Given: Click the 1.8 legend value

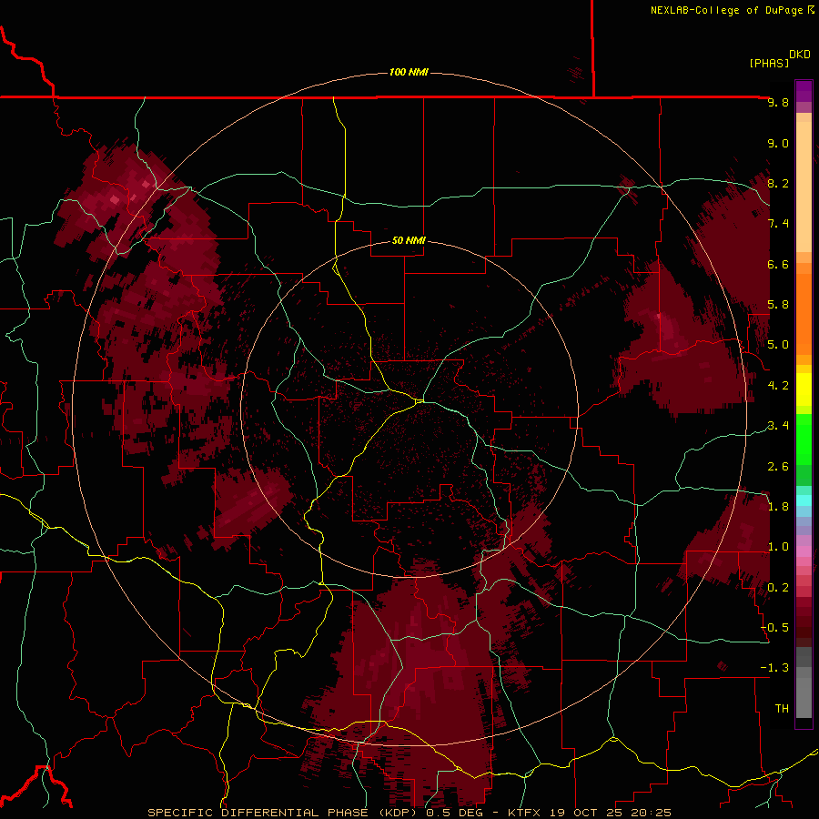Looking at the screenshot, I should (778, 507).
